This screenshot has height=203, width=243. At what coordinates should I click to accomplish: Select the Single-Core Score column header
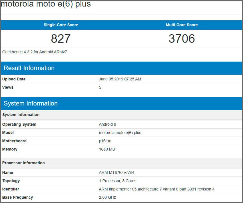pyautogui.click(x=61, y=25)
